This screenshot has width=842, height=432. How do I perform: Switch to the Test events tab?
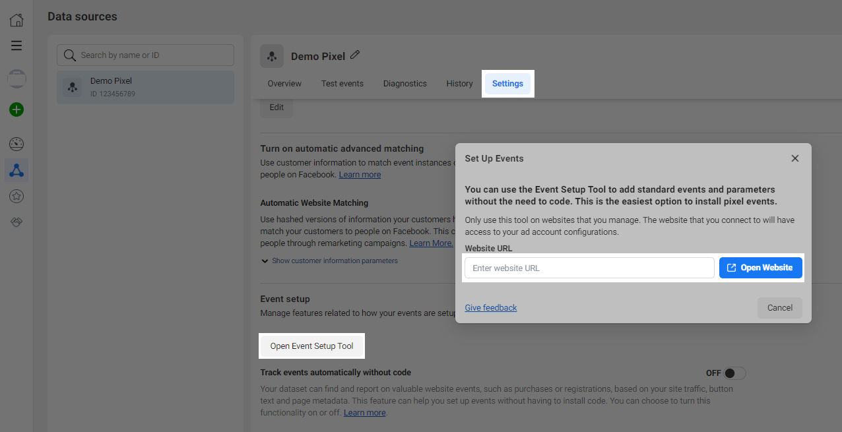pyautogui.click(x=342, y=84)
